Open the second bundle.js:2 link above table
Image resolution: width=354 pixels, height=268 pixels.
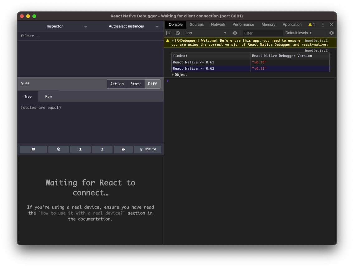coord(316,50)
